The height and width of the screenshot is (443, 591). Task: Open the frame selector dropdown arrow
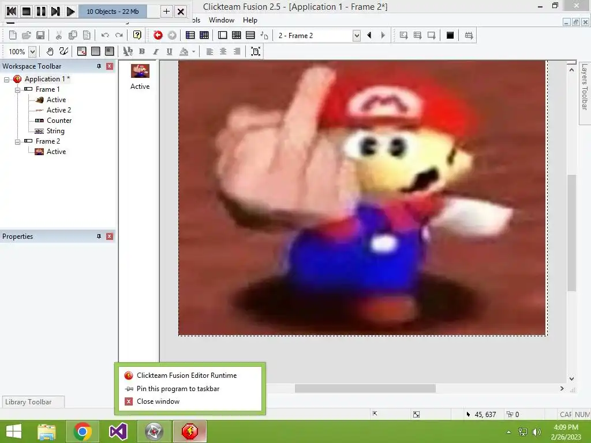pyautogui.click(x=356, y=36)
